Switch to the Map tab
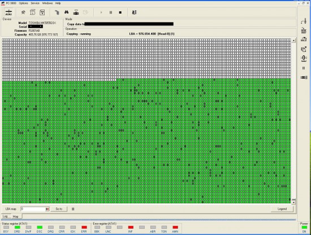 tap(15, 216)
